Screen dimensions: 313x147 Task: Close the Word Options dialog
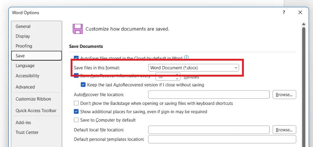click(300, 13)
